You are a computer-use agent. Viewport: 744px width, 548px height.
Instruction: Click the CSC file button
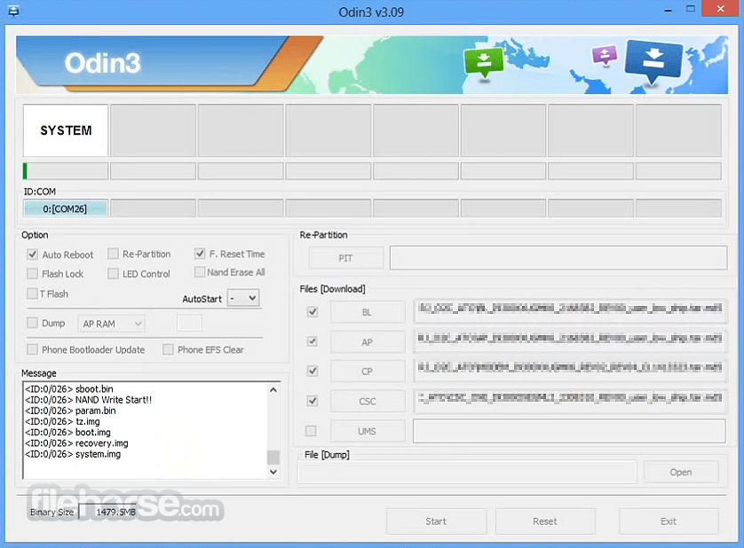click(367, 402)
